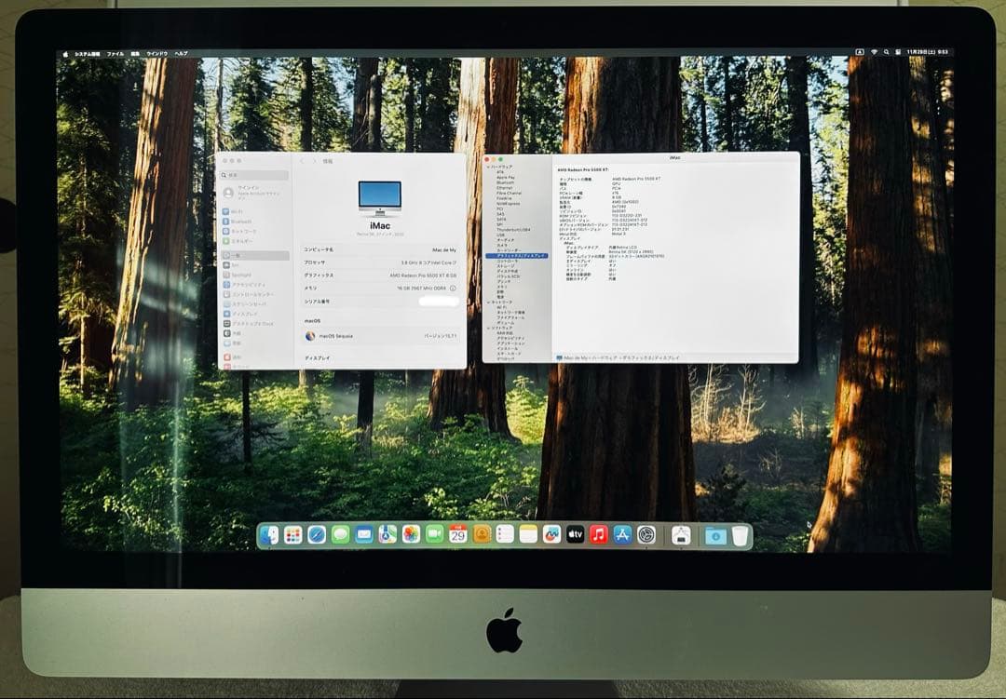
Task: Launch the Music app from the Dock
Action: [x=596, y=535]
